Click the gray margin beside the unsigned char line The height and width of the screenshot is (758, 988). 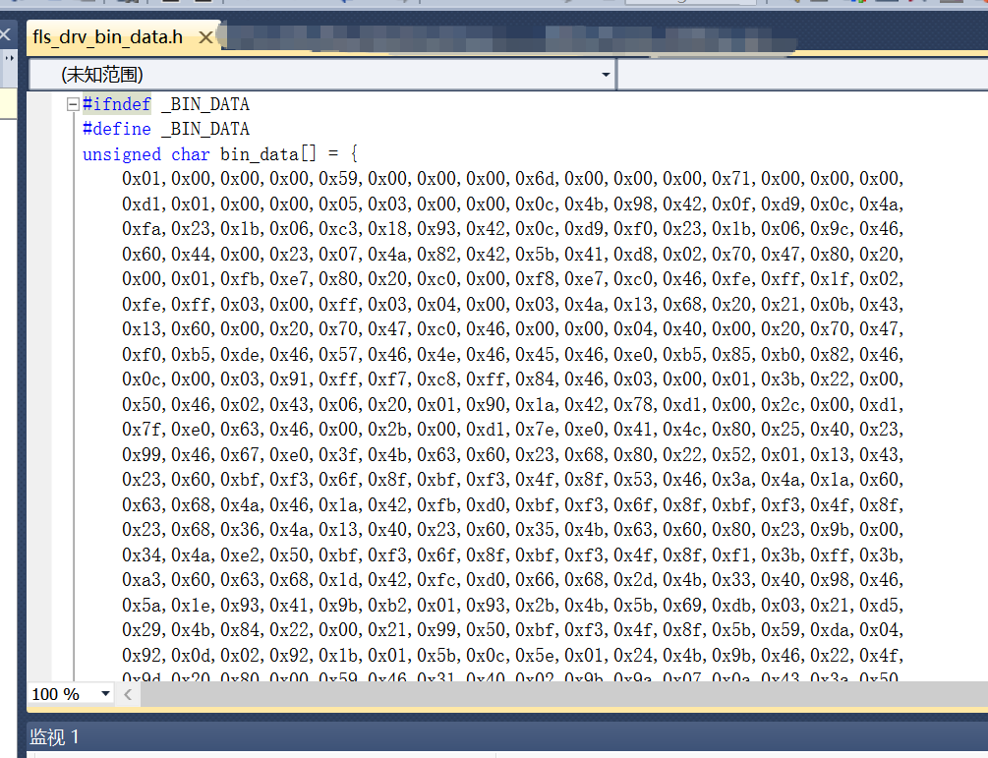coord(39,154)
